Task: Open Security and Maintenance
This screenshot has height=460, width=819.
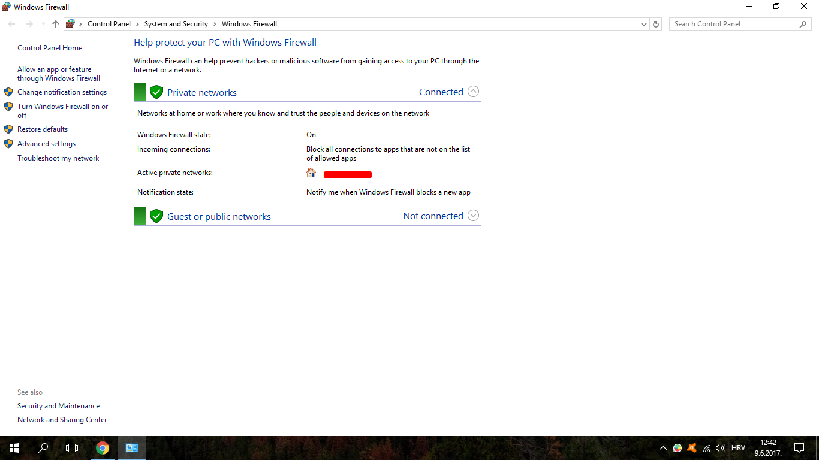Action: (59, 406)
